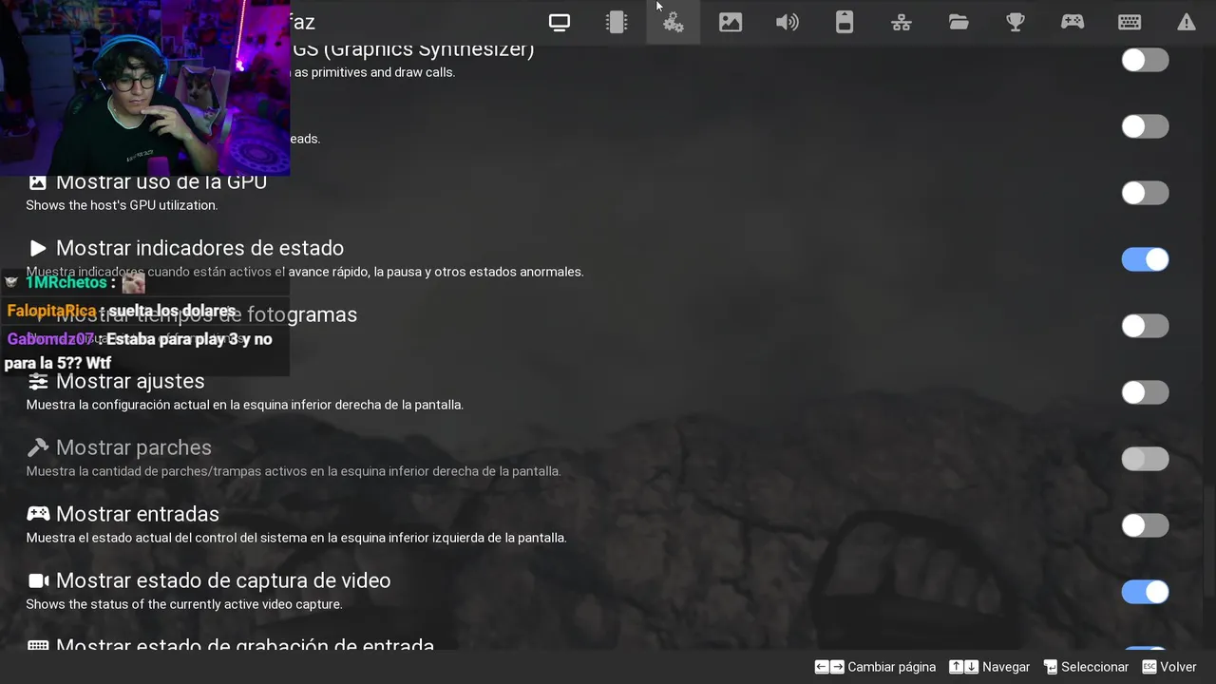Click the description 'Muestra el estado actual del control del sistema'
1216x684 pixels.
click(296, 538)
